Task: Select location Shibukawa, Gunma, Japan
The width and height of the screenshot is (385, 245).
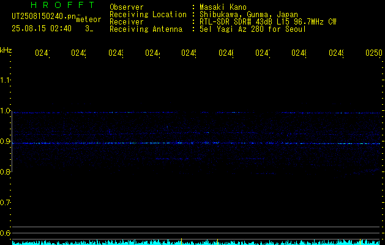Action: (249, 15)
